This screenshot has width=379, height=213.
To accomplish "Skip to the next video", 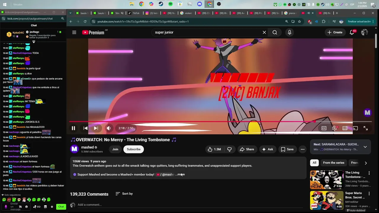I will 96,128.
